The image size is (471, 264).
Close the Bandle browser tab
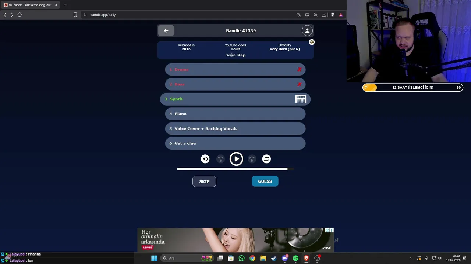pos(56,5)
